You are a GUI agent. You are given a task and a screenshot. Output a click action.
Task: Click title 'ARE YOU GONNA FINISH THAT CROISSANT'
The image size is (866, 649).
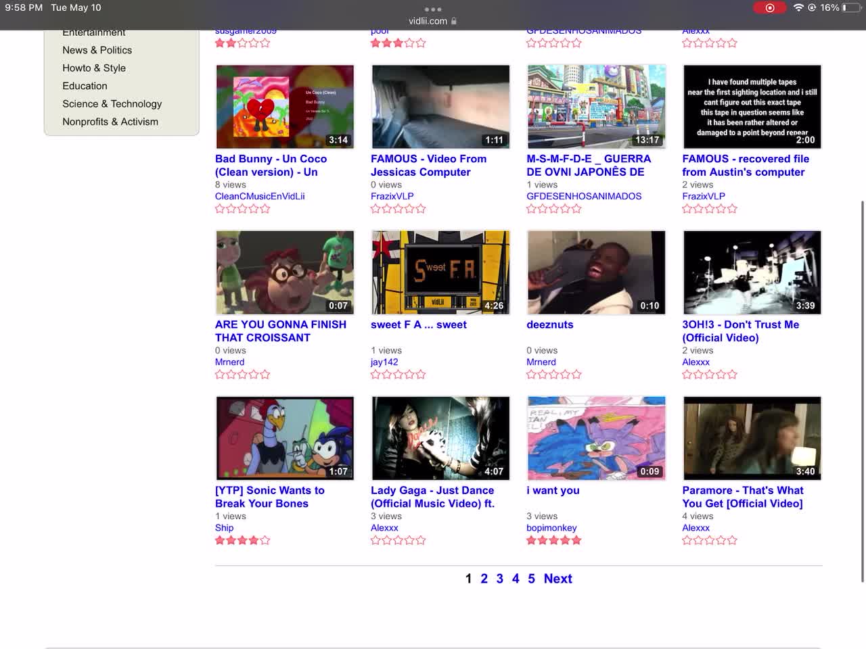281,331
